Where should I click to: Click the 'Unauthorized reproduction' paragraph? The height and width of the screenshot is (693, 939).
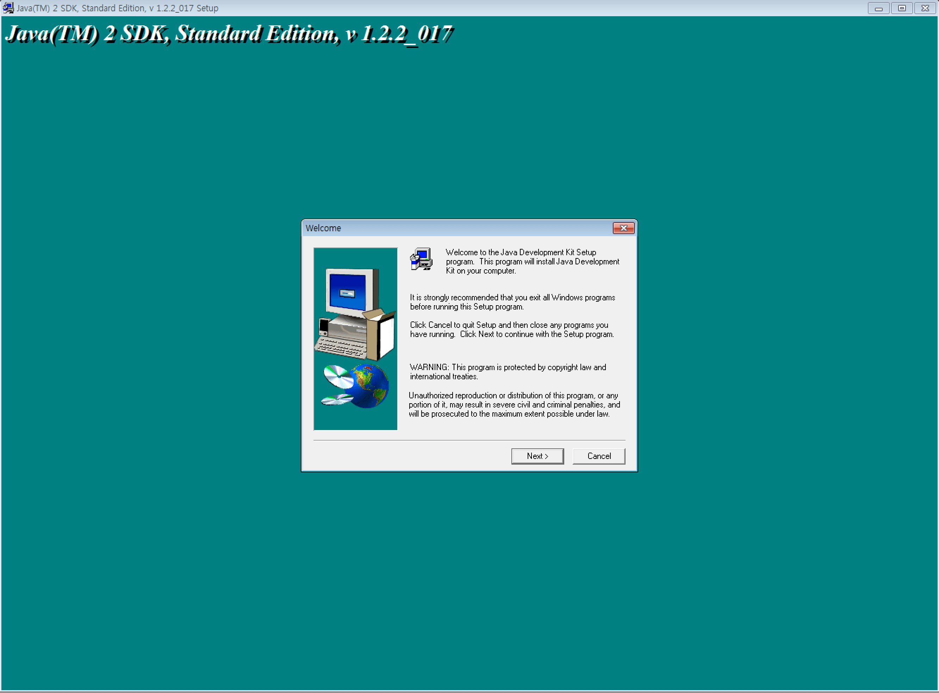click(514, 404)
